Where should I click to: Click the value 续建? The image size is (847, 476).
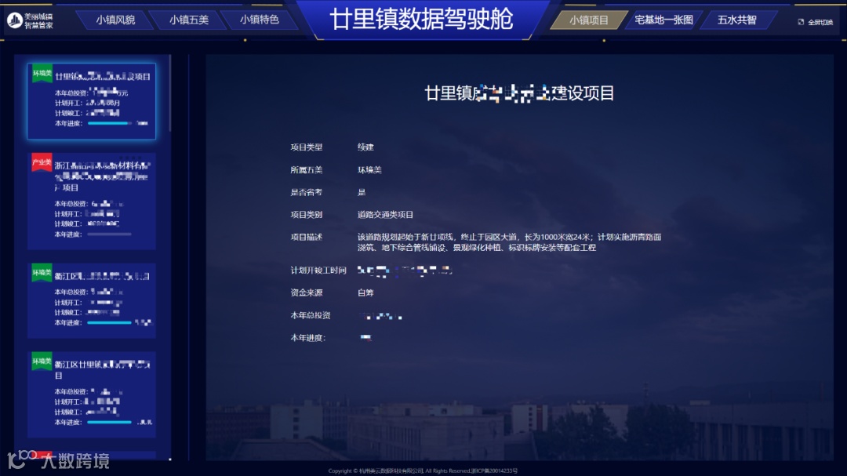tap(365, 147)
